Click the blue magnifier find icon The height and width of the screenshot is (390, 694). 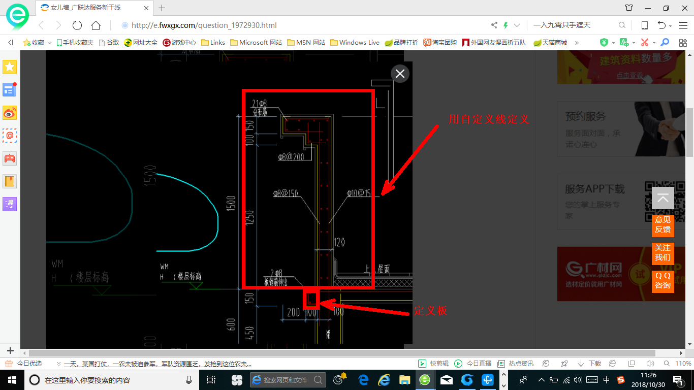click(665, 43)
